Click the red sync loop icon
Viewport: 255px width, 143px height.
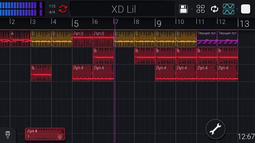(x=63, y=9)
